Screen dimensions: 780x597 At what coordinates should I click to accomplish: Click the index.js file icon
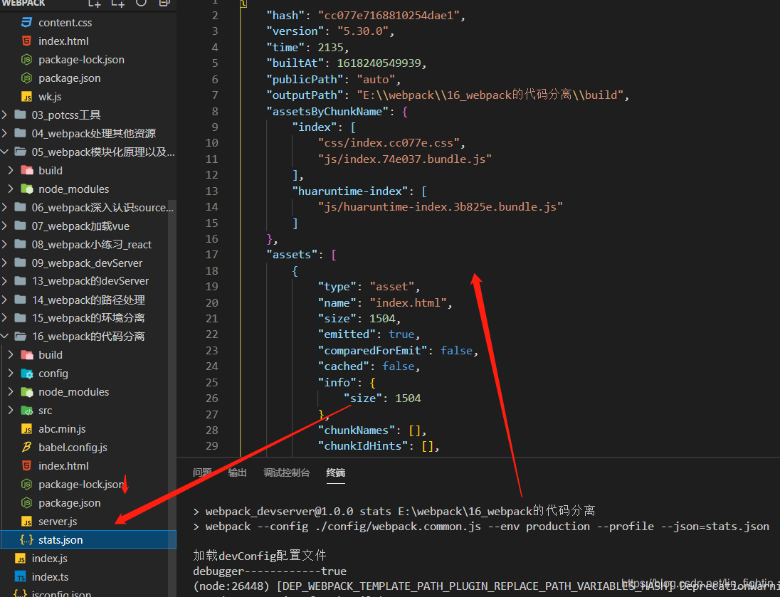pyautogui.click(x=20, y=558)
